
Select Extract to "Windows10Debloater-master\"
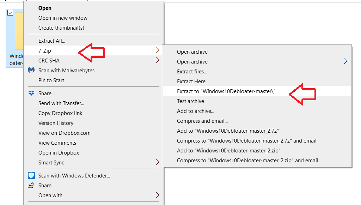(x=226, y=91)
